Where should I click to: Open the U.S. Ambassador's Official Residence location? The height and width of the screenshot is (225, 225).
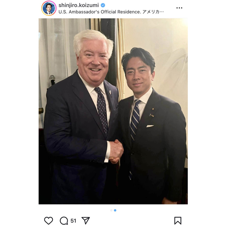click(x=100, y=12)
